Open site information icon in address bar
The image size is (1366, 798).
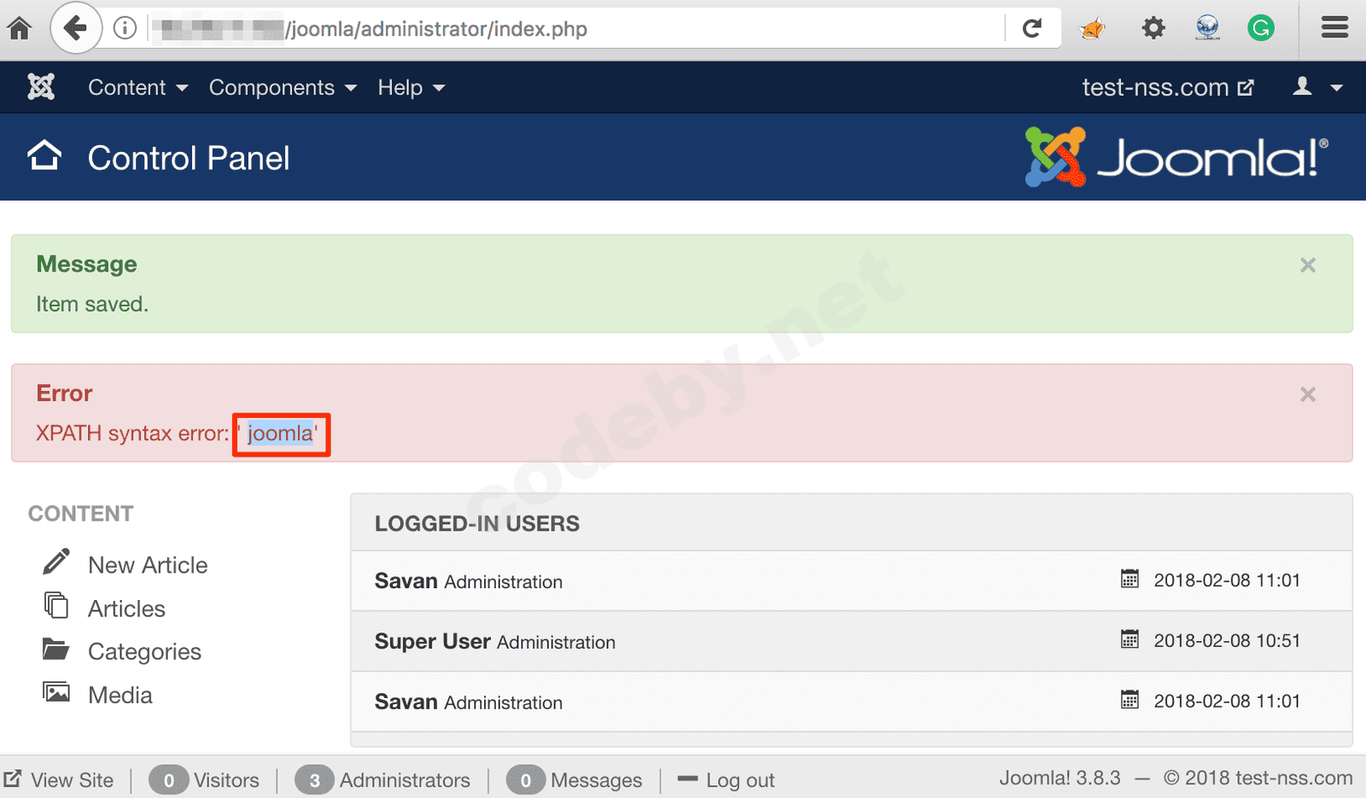(125, 28)
